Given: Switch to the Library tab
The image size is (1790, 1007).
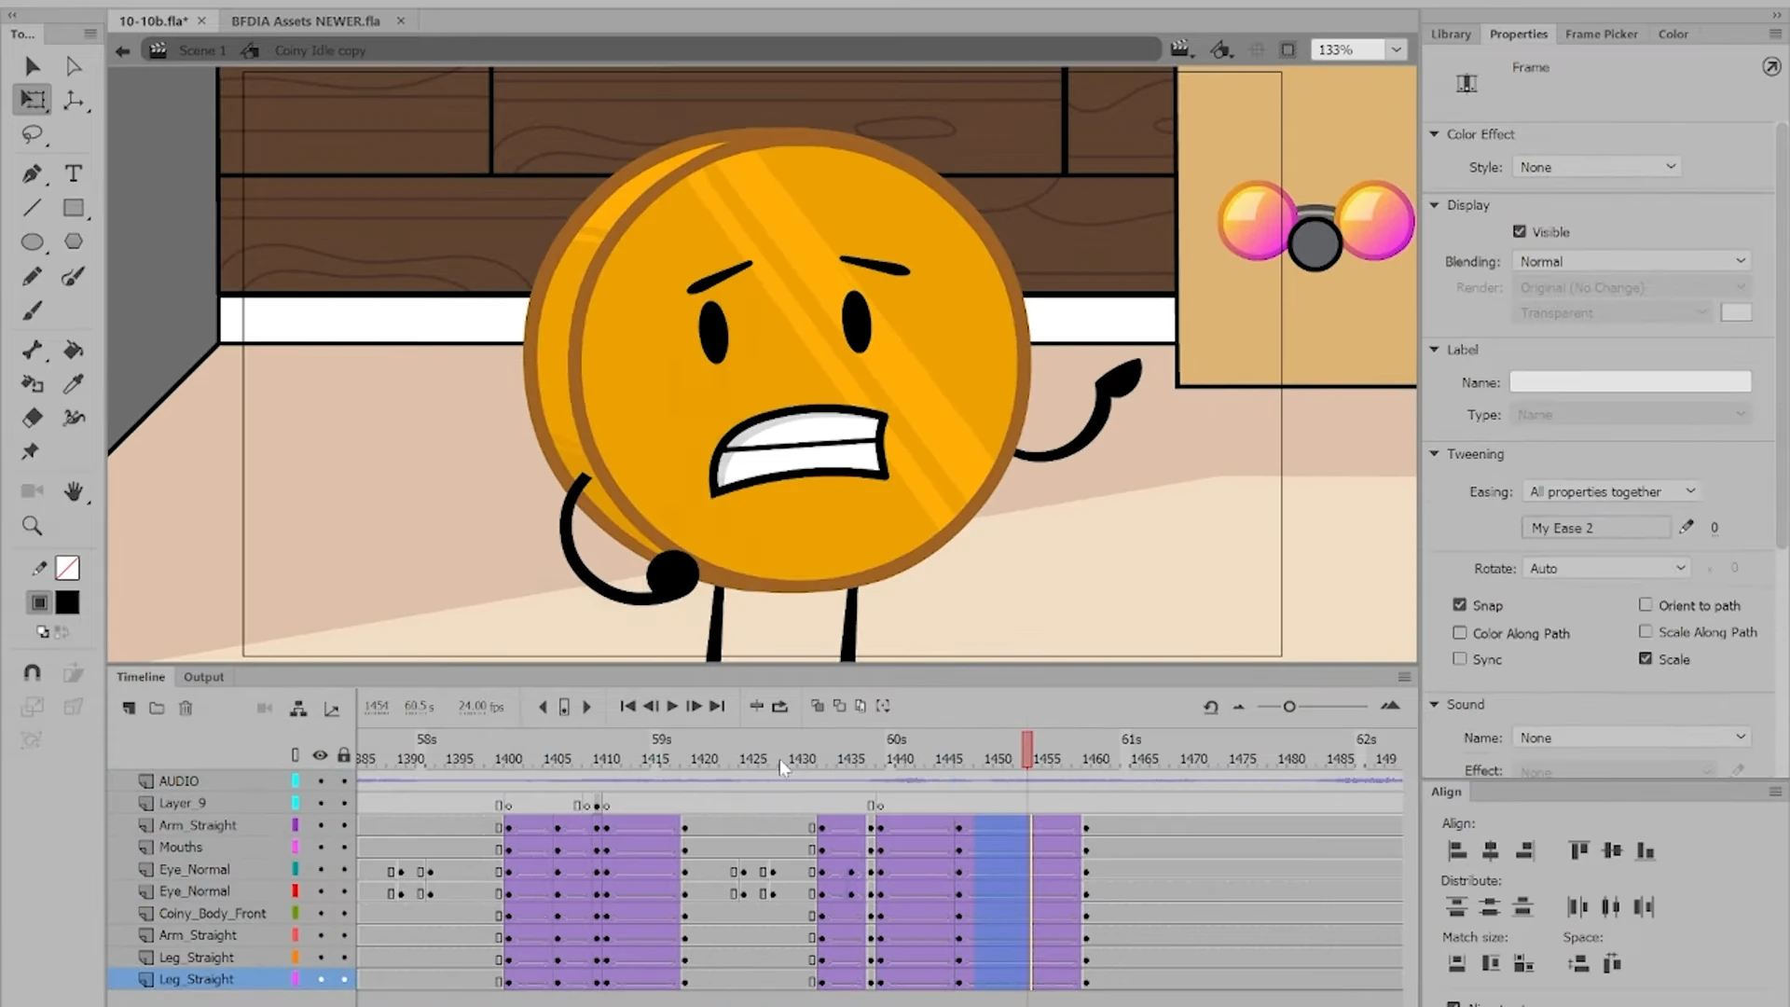Looking at the screenshot, I should click(x=1451, y=34).
